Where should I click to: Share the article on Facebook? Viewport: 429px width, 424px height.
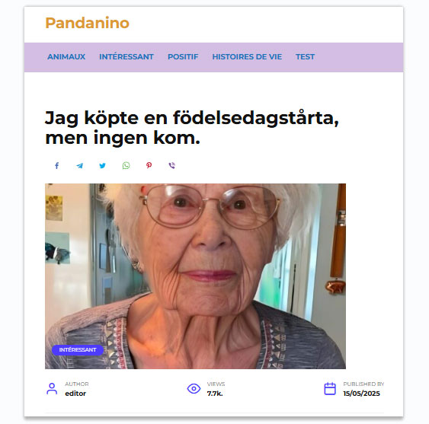pos(56,166)
